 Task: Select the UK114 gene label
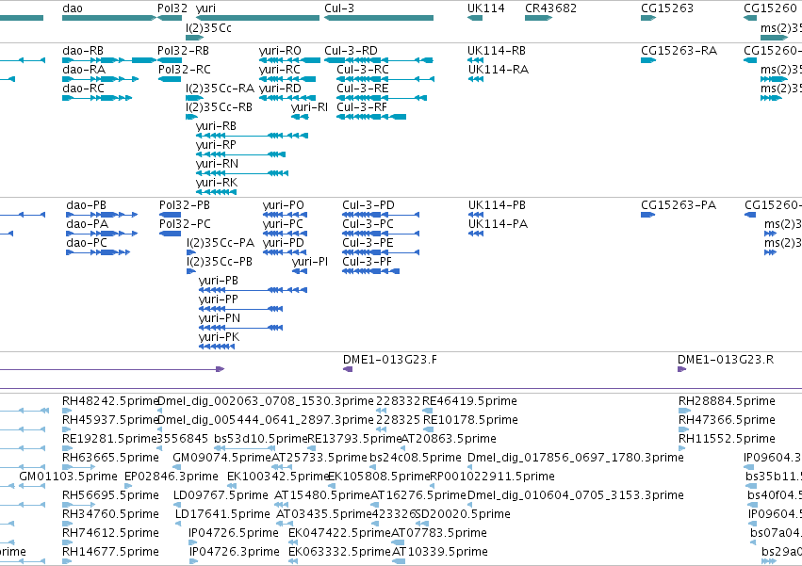(486, 8)
